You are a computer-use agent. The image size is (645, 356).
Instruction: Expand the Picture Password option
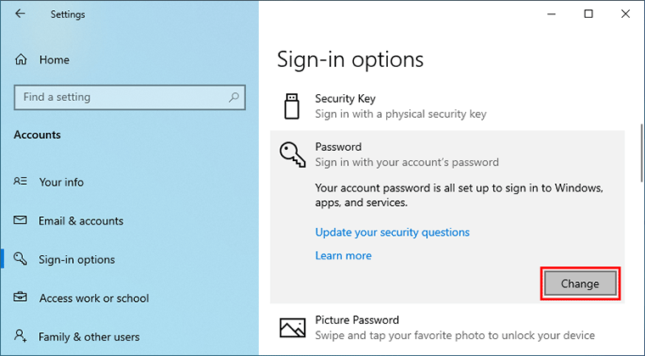coord(447,328)
